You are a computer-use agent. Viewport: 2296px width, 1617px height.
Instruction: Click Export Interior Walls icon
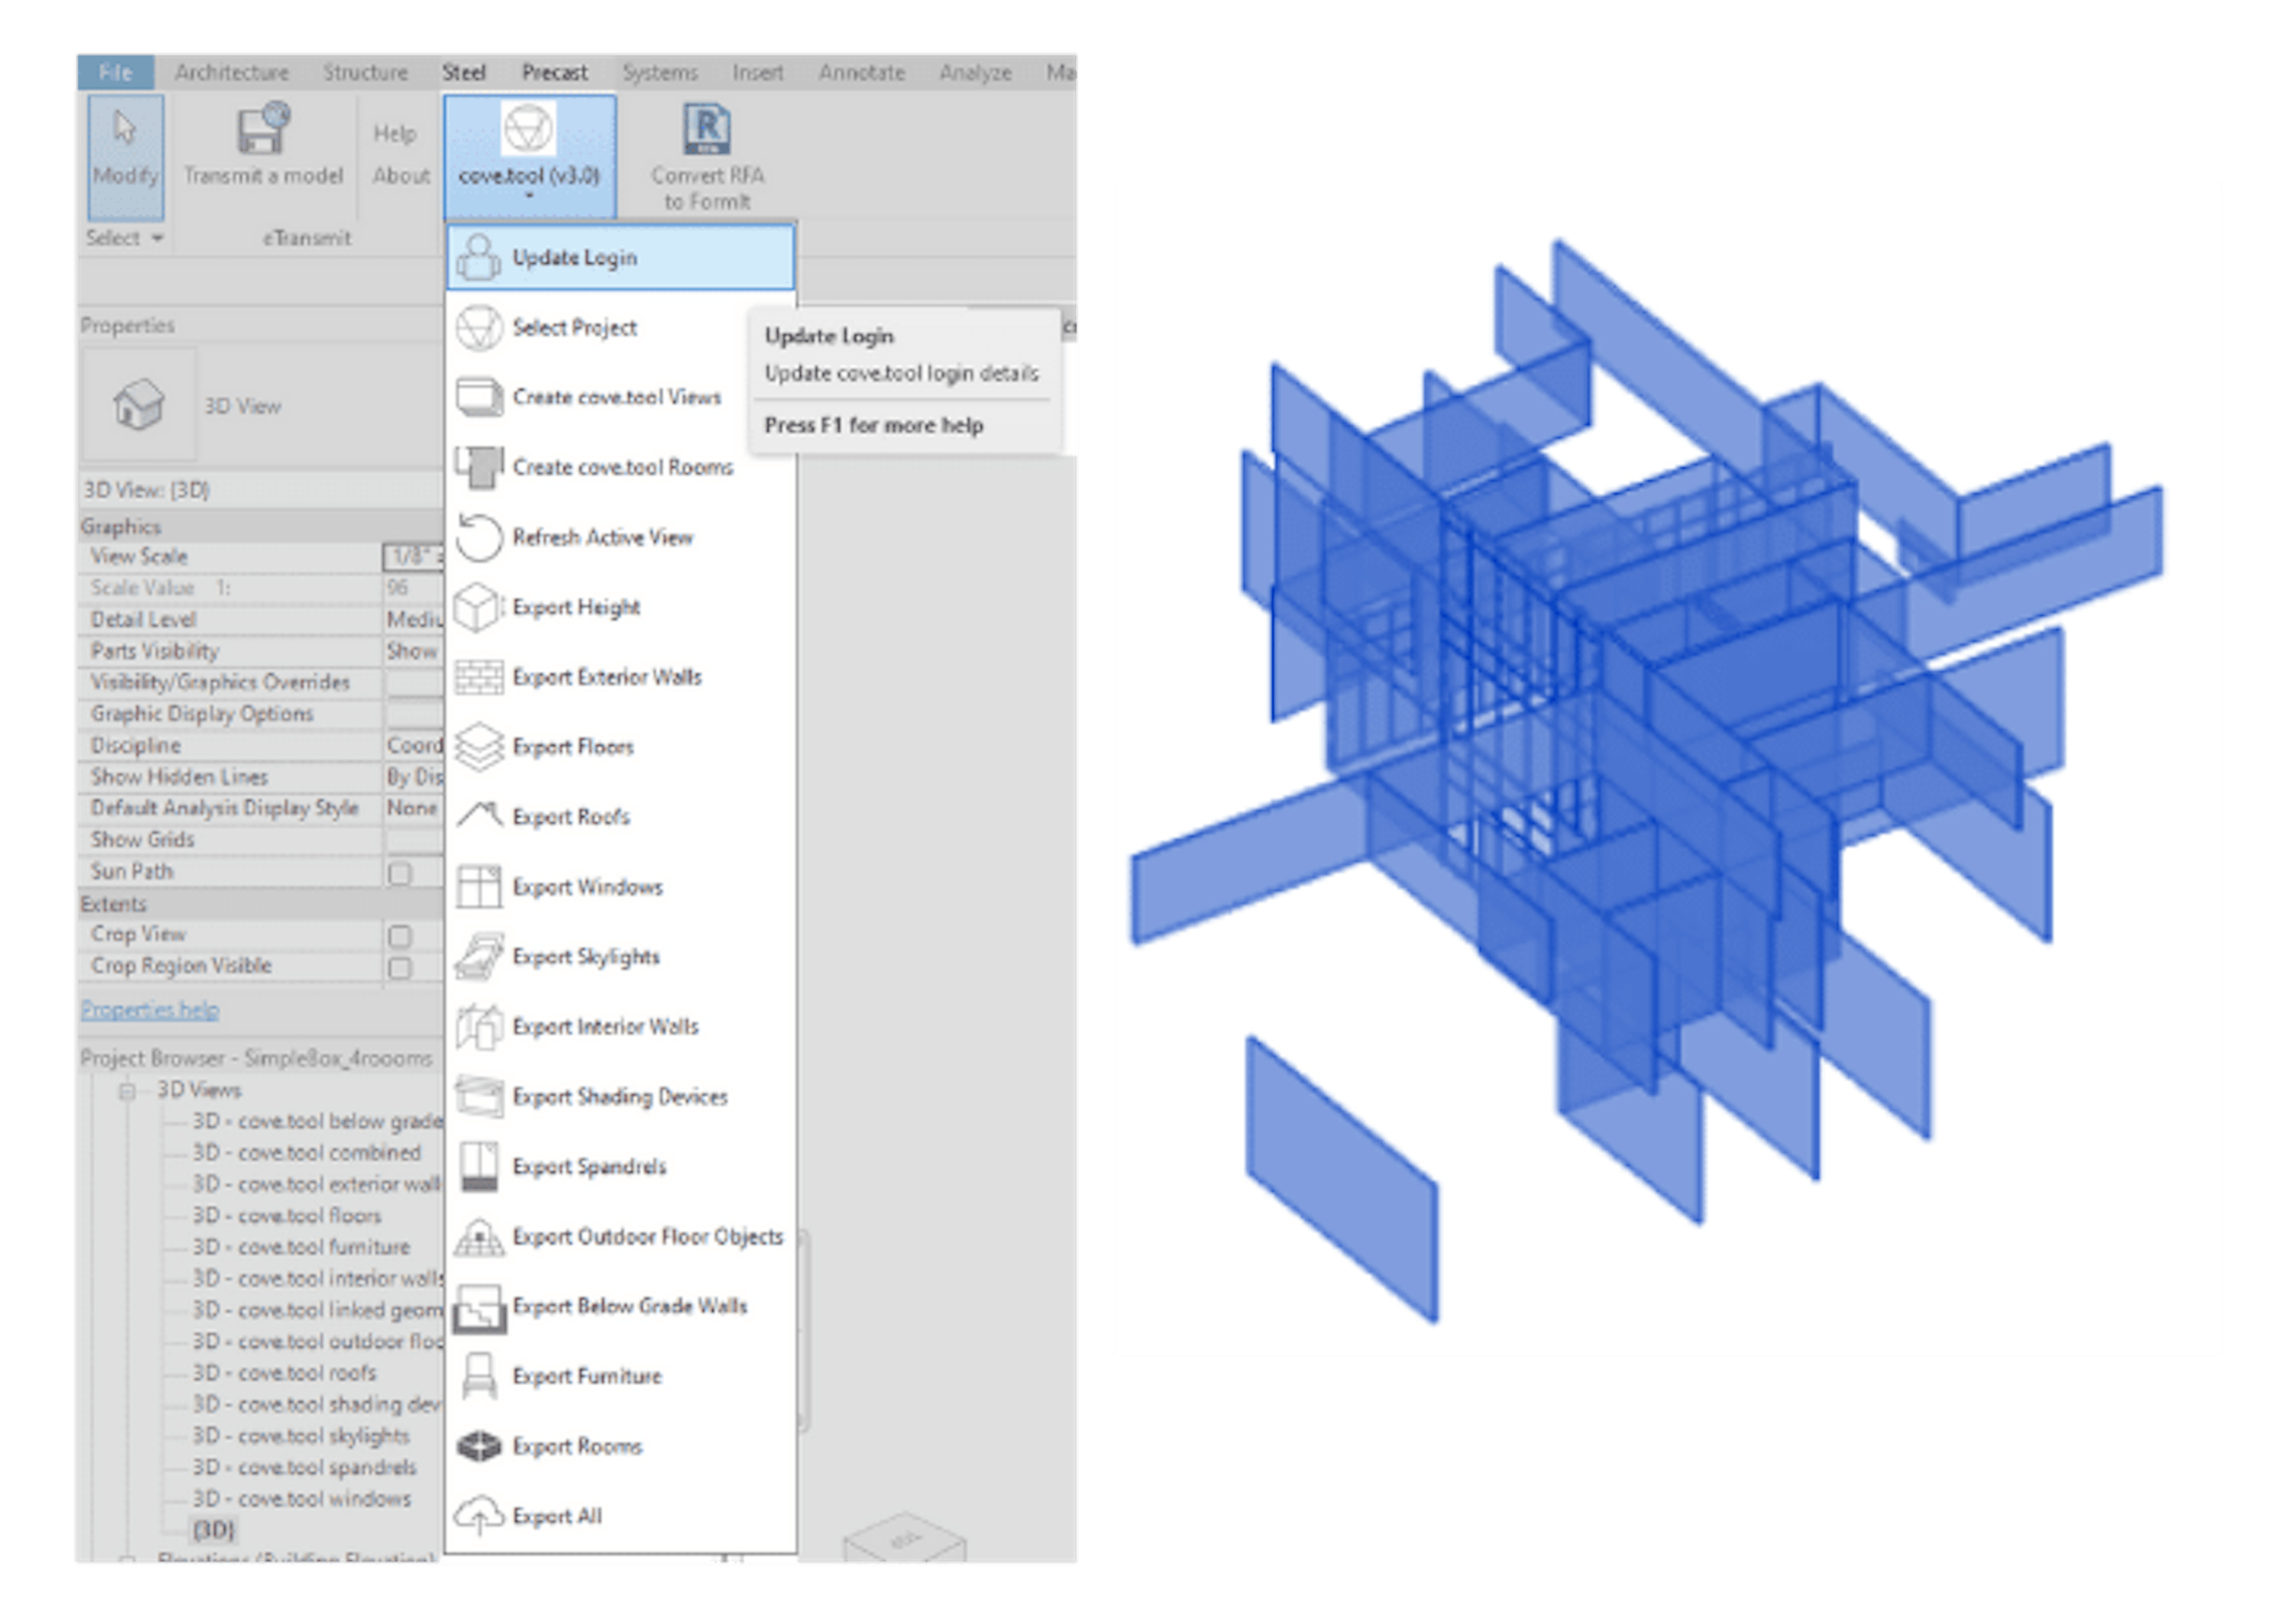point(479,1026)
